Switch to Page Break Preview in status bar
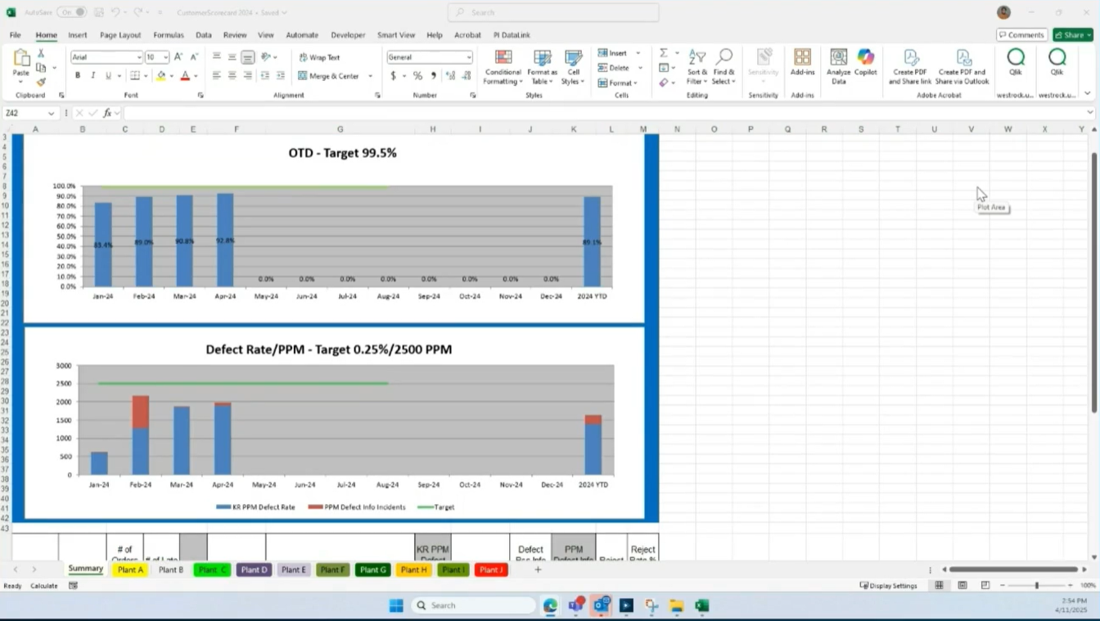Image resolution: width=1100 pixels, height=621 pixels. point(985,585)
